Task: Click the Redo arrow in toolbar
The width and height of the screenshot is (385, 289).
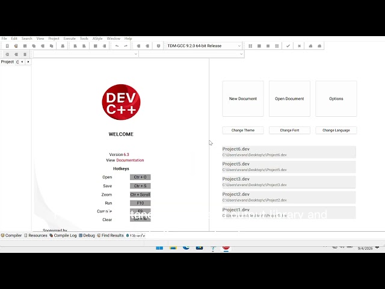Action: [x=126, y=46]
